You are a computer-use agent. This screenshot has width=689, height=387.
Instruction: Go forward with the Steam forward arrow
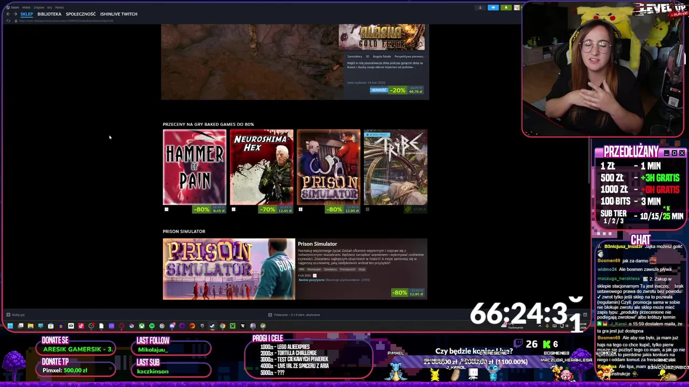click(x=15, y=14)
